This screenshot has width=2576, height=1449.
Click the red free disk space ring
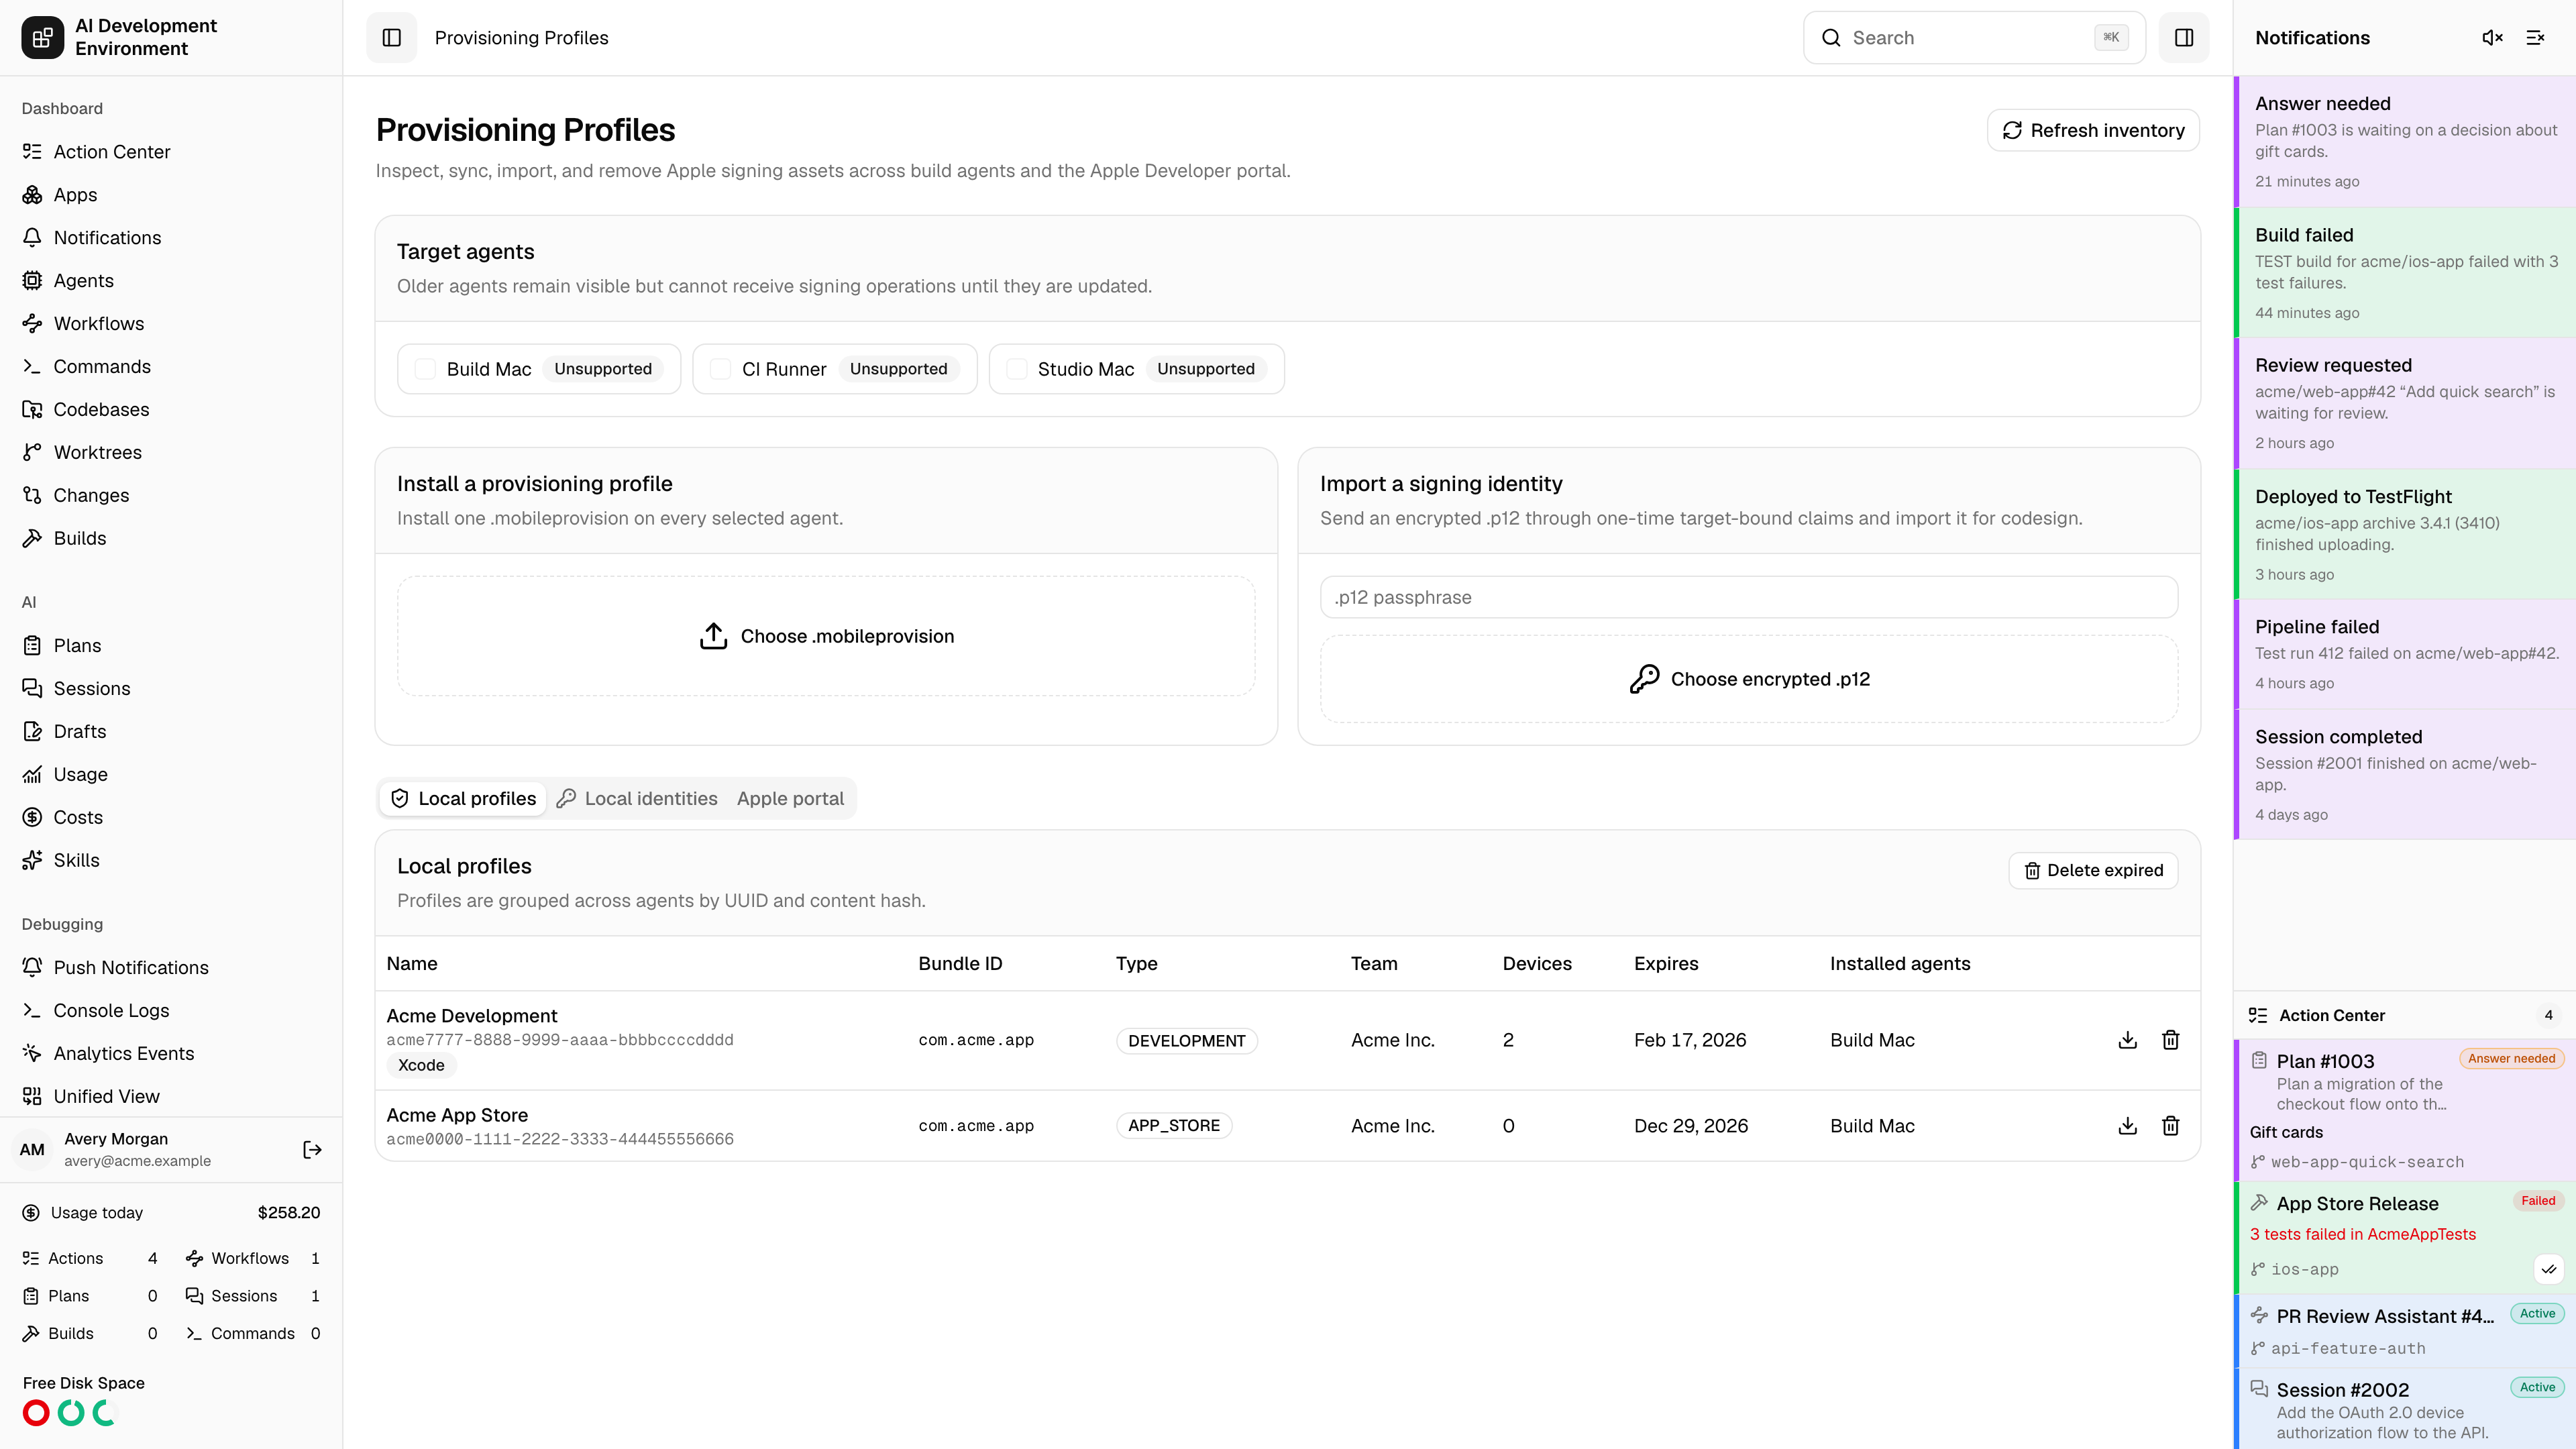coord(36,1413)
